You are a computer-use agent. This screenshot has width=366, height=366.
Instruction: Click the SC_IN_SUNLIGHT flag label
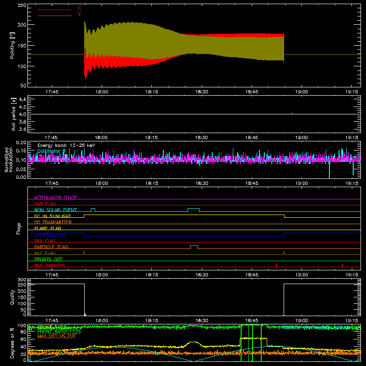coord(53,216)
